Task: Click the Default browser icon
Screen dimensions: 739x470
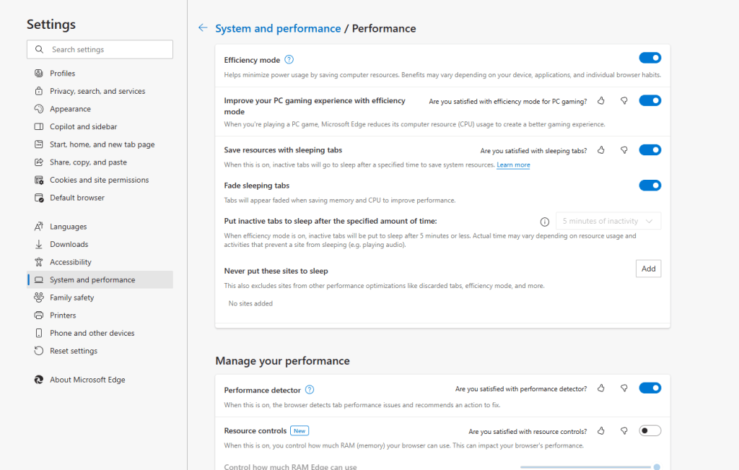Action: [39, 198]
